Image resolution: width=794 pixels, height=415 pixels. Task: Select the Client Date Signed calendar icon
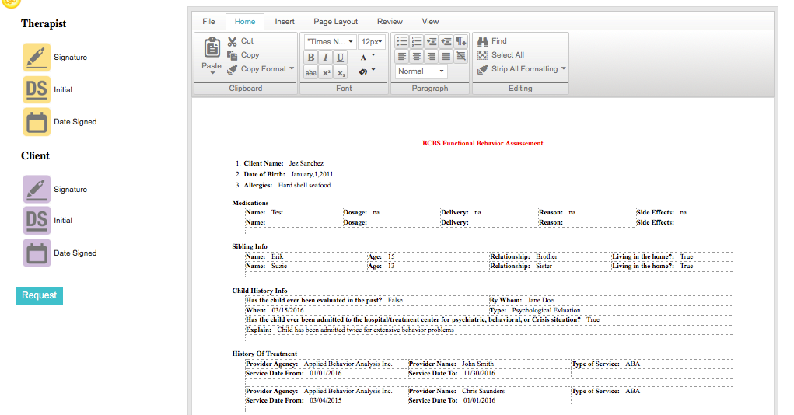(37, 253)
